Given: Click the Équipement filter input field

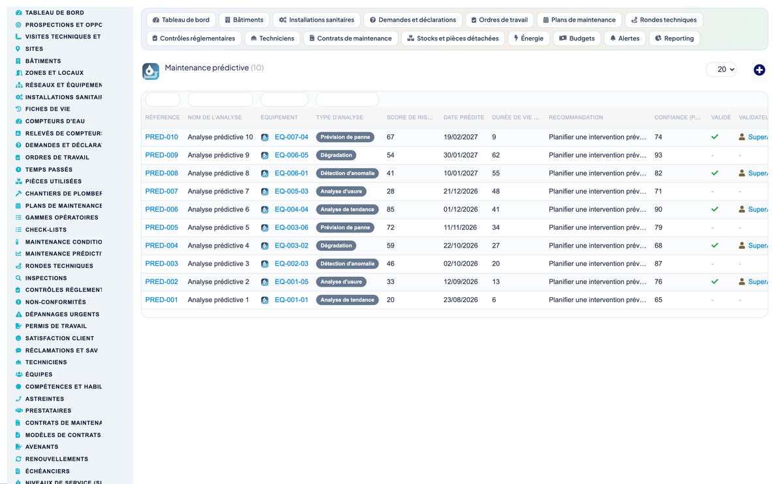Looking at the screenshot, I should click(x=284, y=100).
